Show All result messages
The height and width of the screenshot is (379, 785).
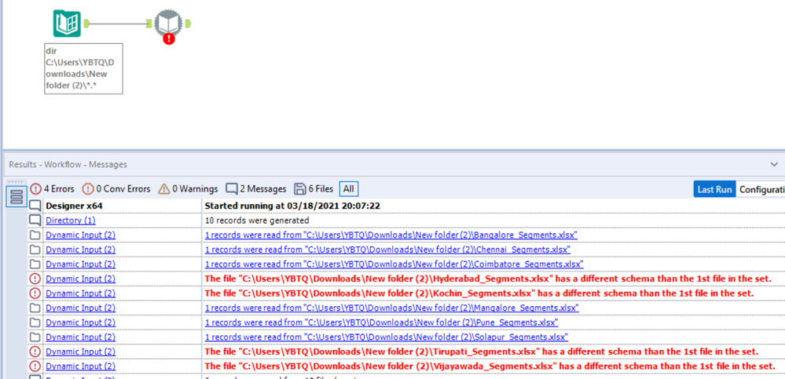pos(348,189)
